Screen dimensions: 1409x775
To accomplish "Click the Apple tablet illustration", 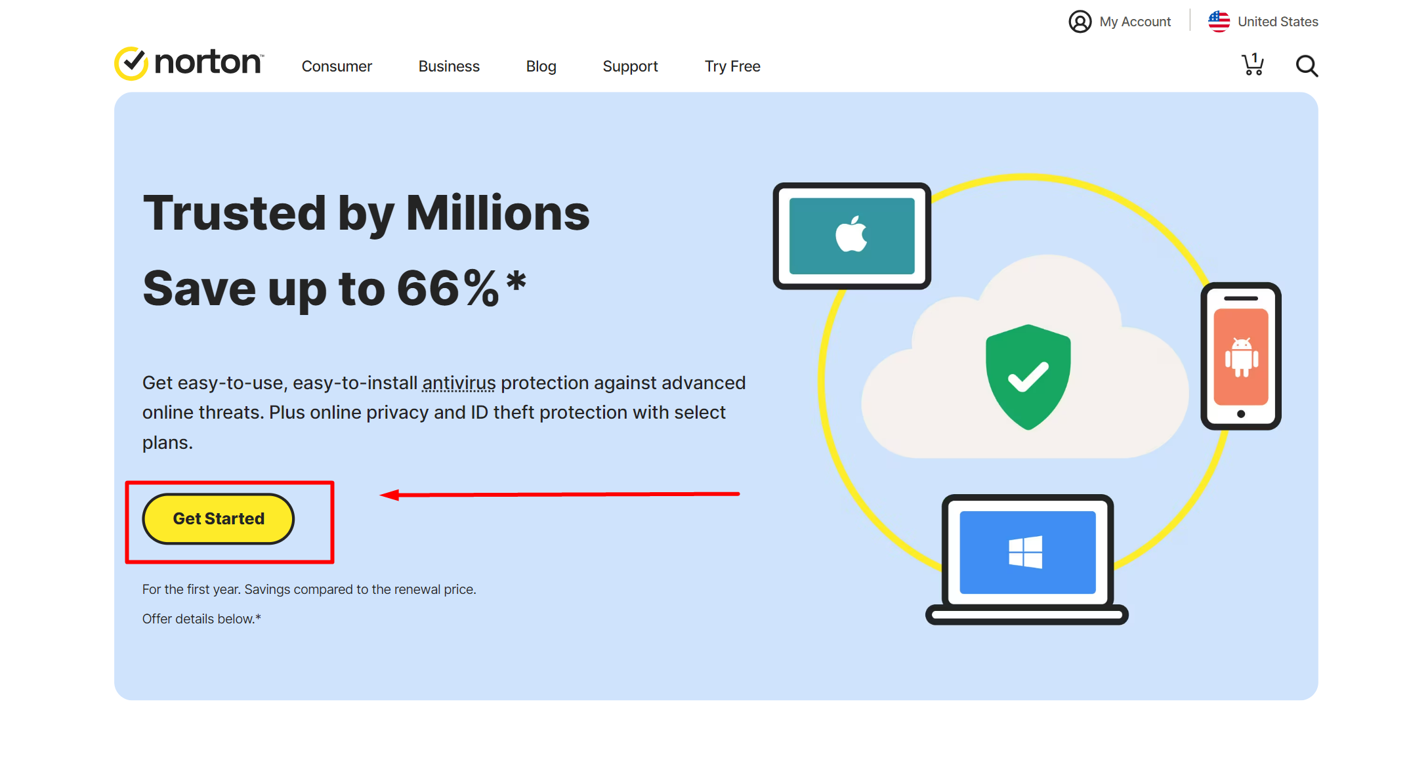I will click(851, 236).
